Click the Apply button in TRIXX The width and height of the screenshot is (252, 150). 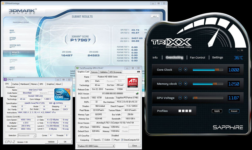pyautogui.click(x=217, y=111)
